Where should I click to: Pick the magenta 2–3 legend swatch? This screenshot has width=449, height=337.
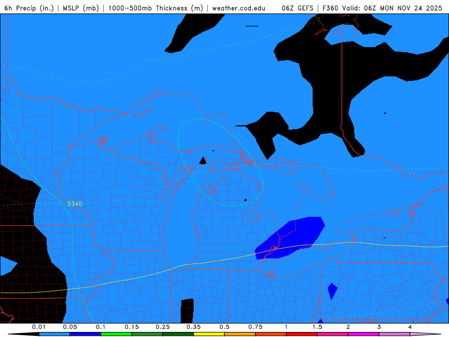click(364, 334)
